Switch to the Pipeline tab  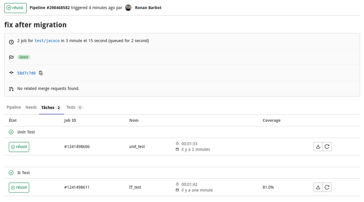click(x=14, y=107)
